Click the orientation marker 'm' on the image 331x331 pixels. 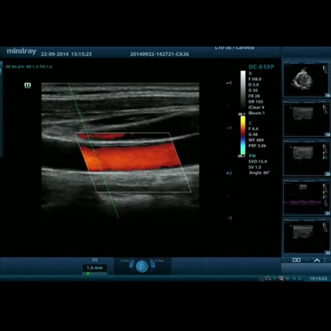pyautogui.click(x=27, y=85)
